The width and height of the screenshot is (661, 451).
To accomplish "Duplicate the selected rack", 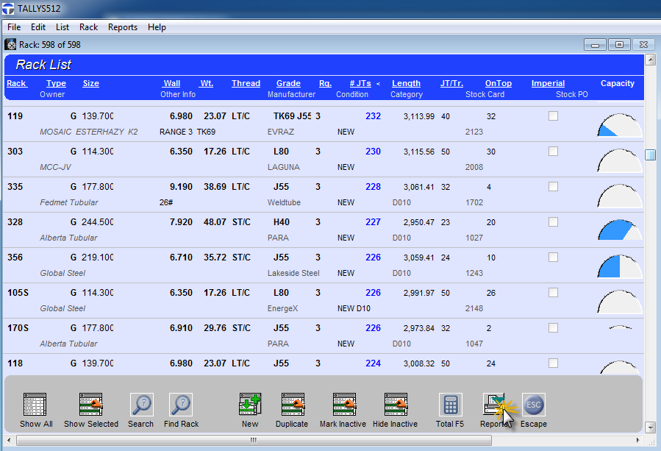I will point(292,405).
